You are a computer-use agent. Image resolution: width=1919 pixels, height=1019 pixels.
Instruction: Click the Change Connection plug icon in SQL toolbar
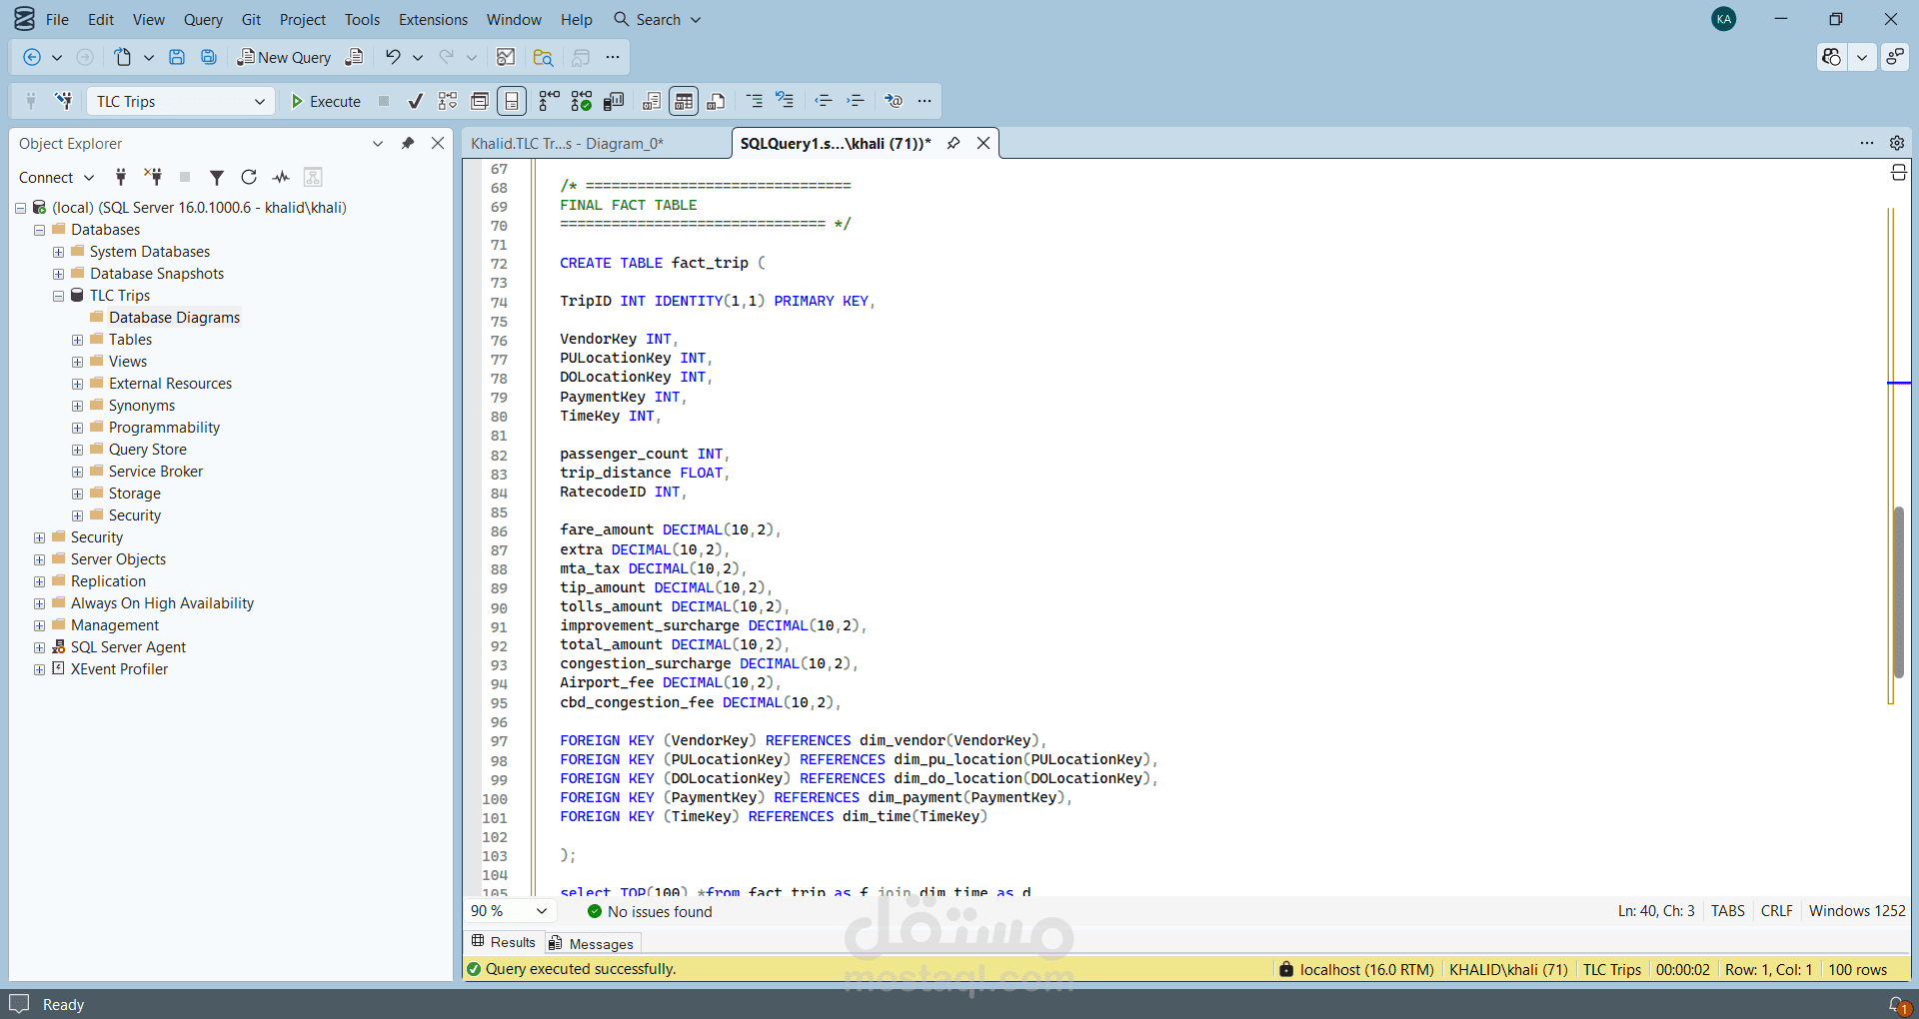pos(64,101)
